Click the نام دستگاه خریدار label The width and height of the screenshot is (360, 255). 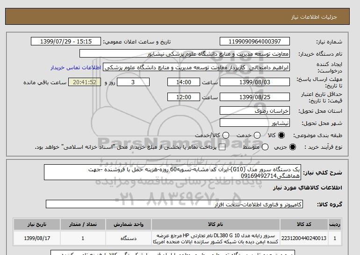point(320,54)
